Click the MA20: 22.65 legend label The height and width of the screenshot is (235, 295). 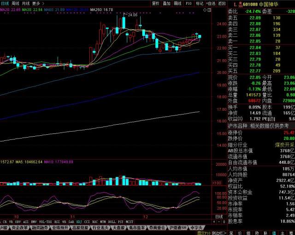[10, 10]
